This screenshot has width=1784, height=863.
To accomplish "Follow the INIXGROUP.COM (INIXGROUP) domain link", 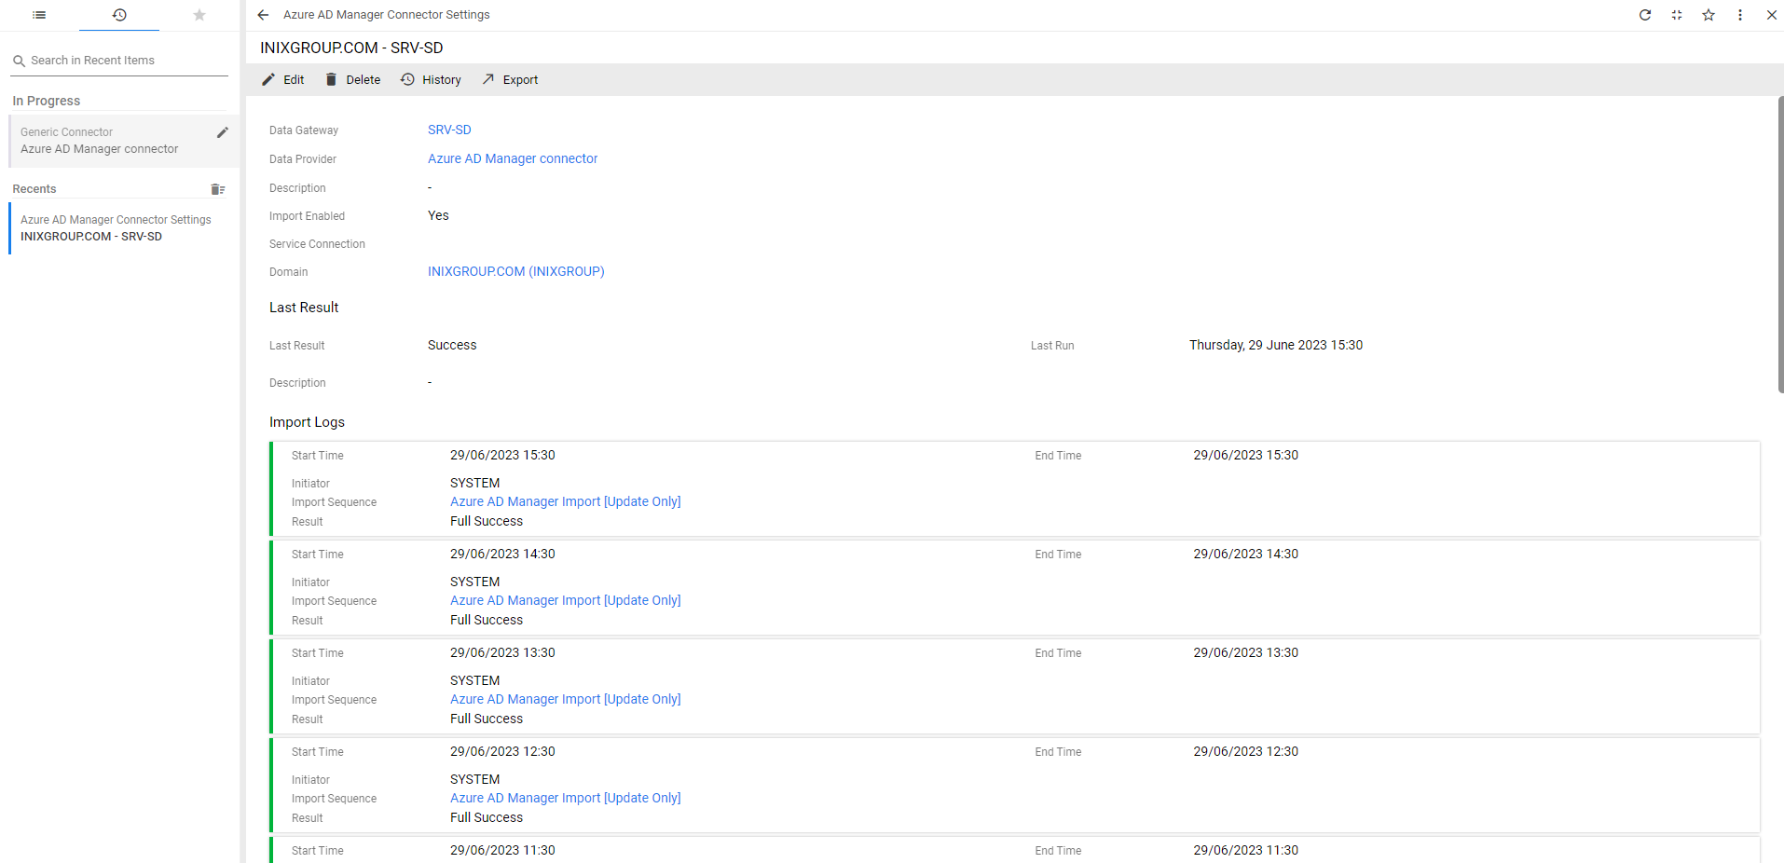I will (515, 271).
